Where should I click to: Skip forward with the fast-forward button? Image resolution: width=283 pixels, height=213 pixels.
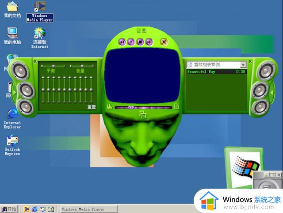coord(149,42)
